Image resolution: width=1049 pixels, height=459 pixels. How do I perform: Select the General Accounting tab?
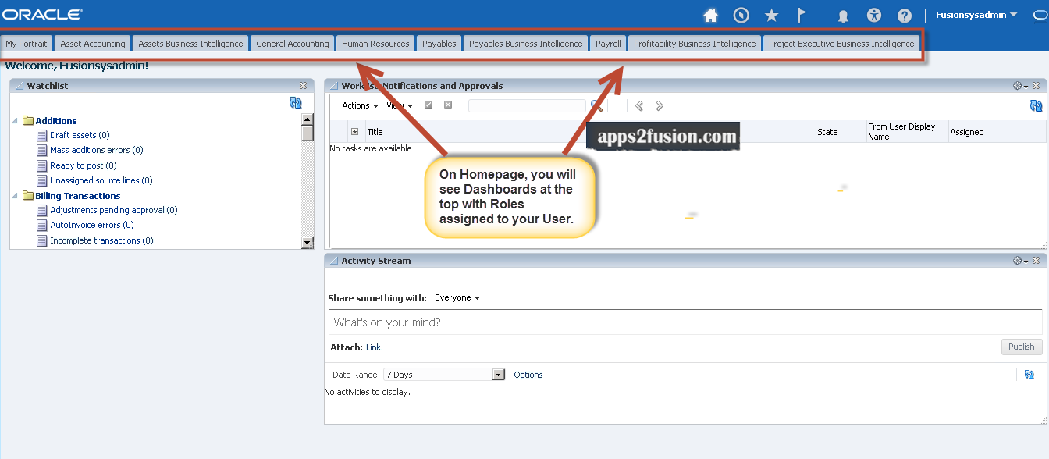(293, 44)
